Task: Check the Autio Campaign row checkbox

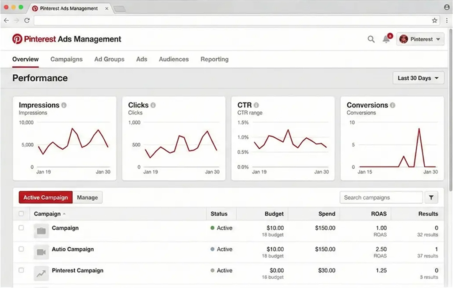Action: point(21,249)
